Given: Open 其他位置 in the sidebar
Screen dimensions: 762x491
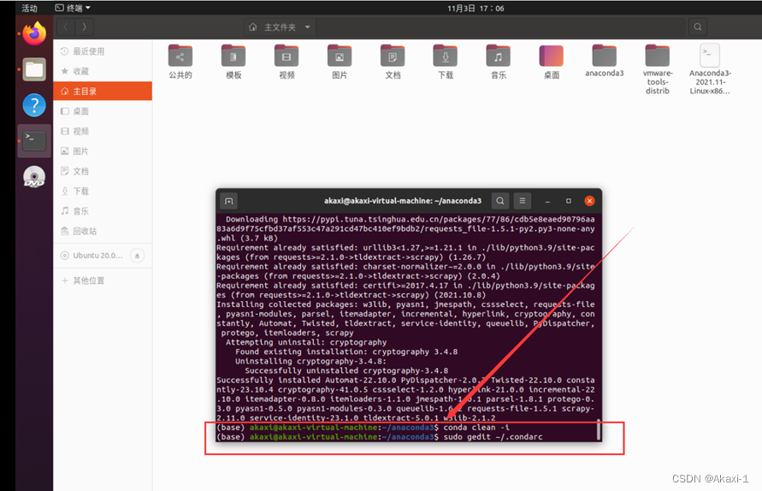Looking at the screenshot, I should (103, 281).
